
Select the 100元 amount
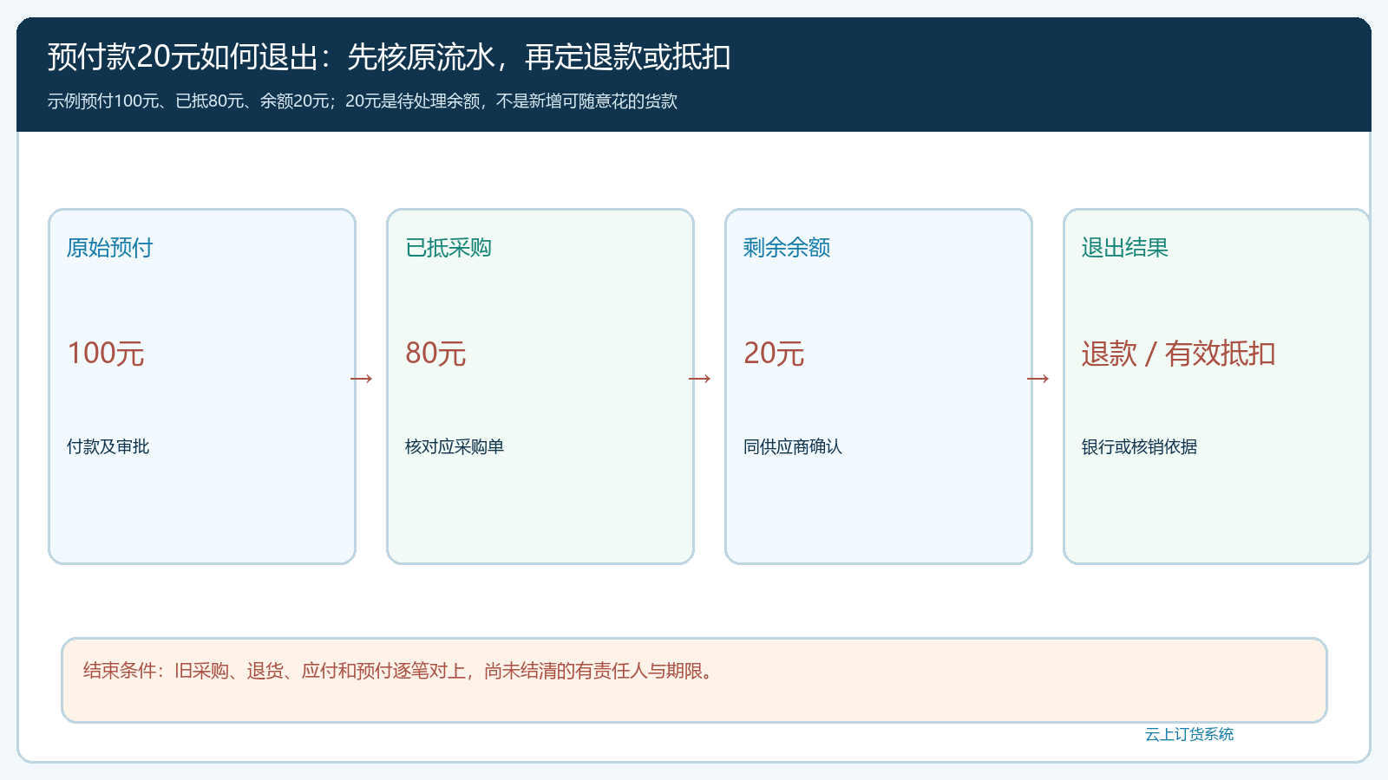(x=106, y=354)
